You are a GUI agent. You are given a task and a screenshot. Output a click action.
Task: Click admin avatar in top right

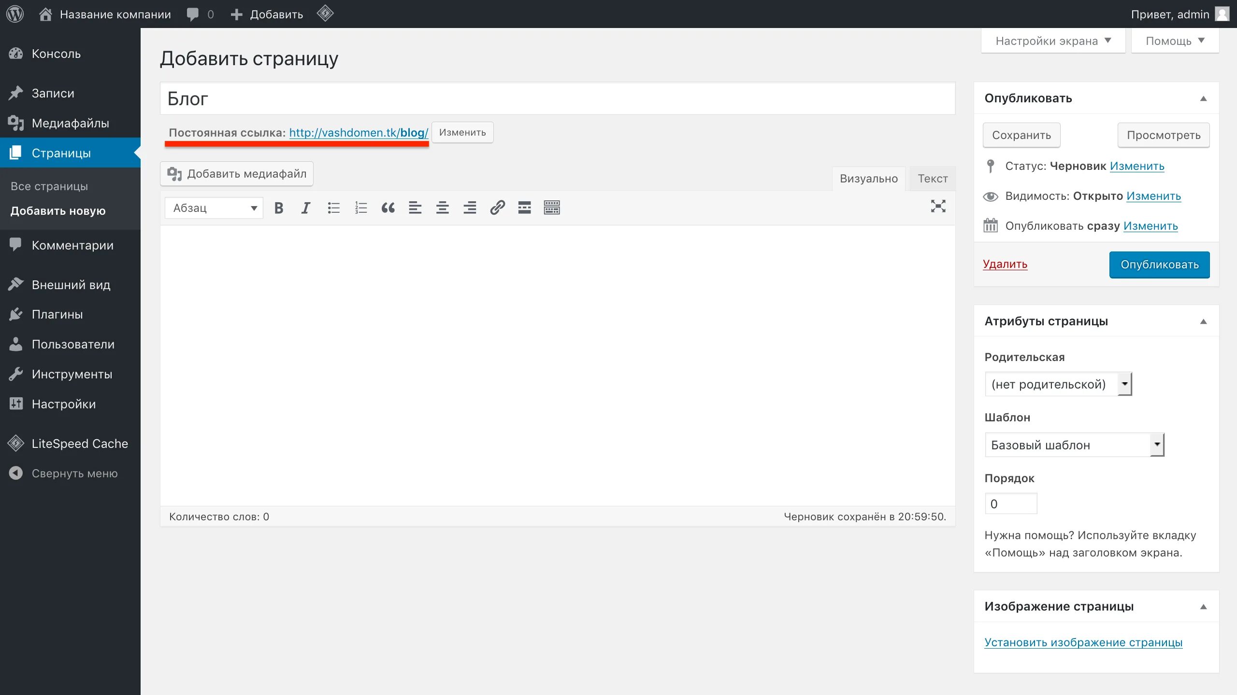click(1222, 14)
